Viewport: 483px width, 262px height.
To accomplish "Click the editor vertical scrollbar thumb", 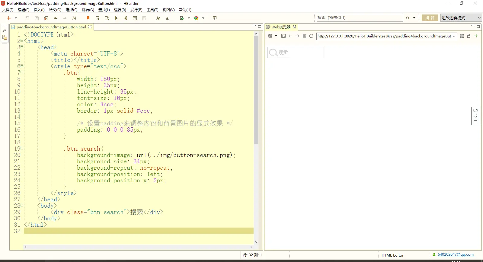I will click(x=256, y=90).
